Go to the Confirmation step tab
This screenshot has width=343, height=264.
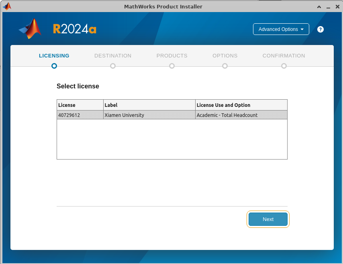[284, 55]
